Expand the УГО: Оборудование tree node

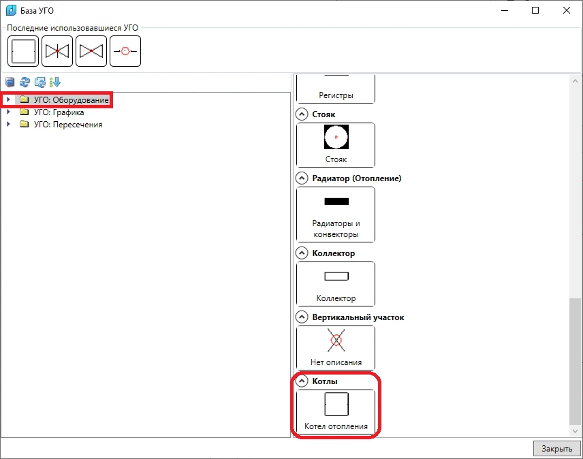click(8, 100)
